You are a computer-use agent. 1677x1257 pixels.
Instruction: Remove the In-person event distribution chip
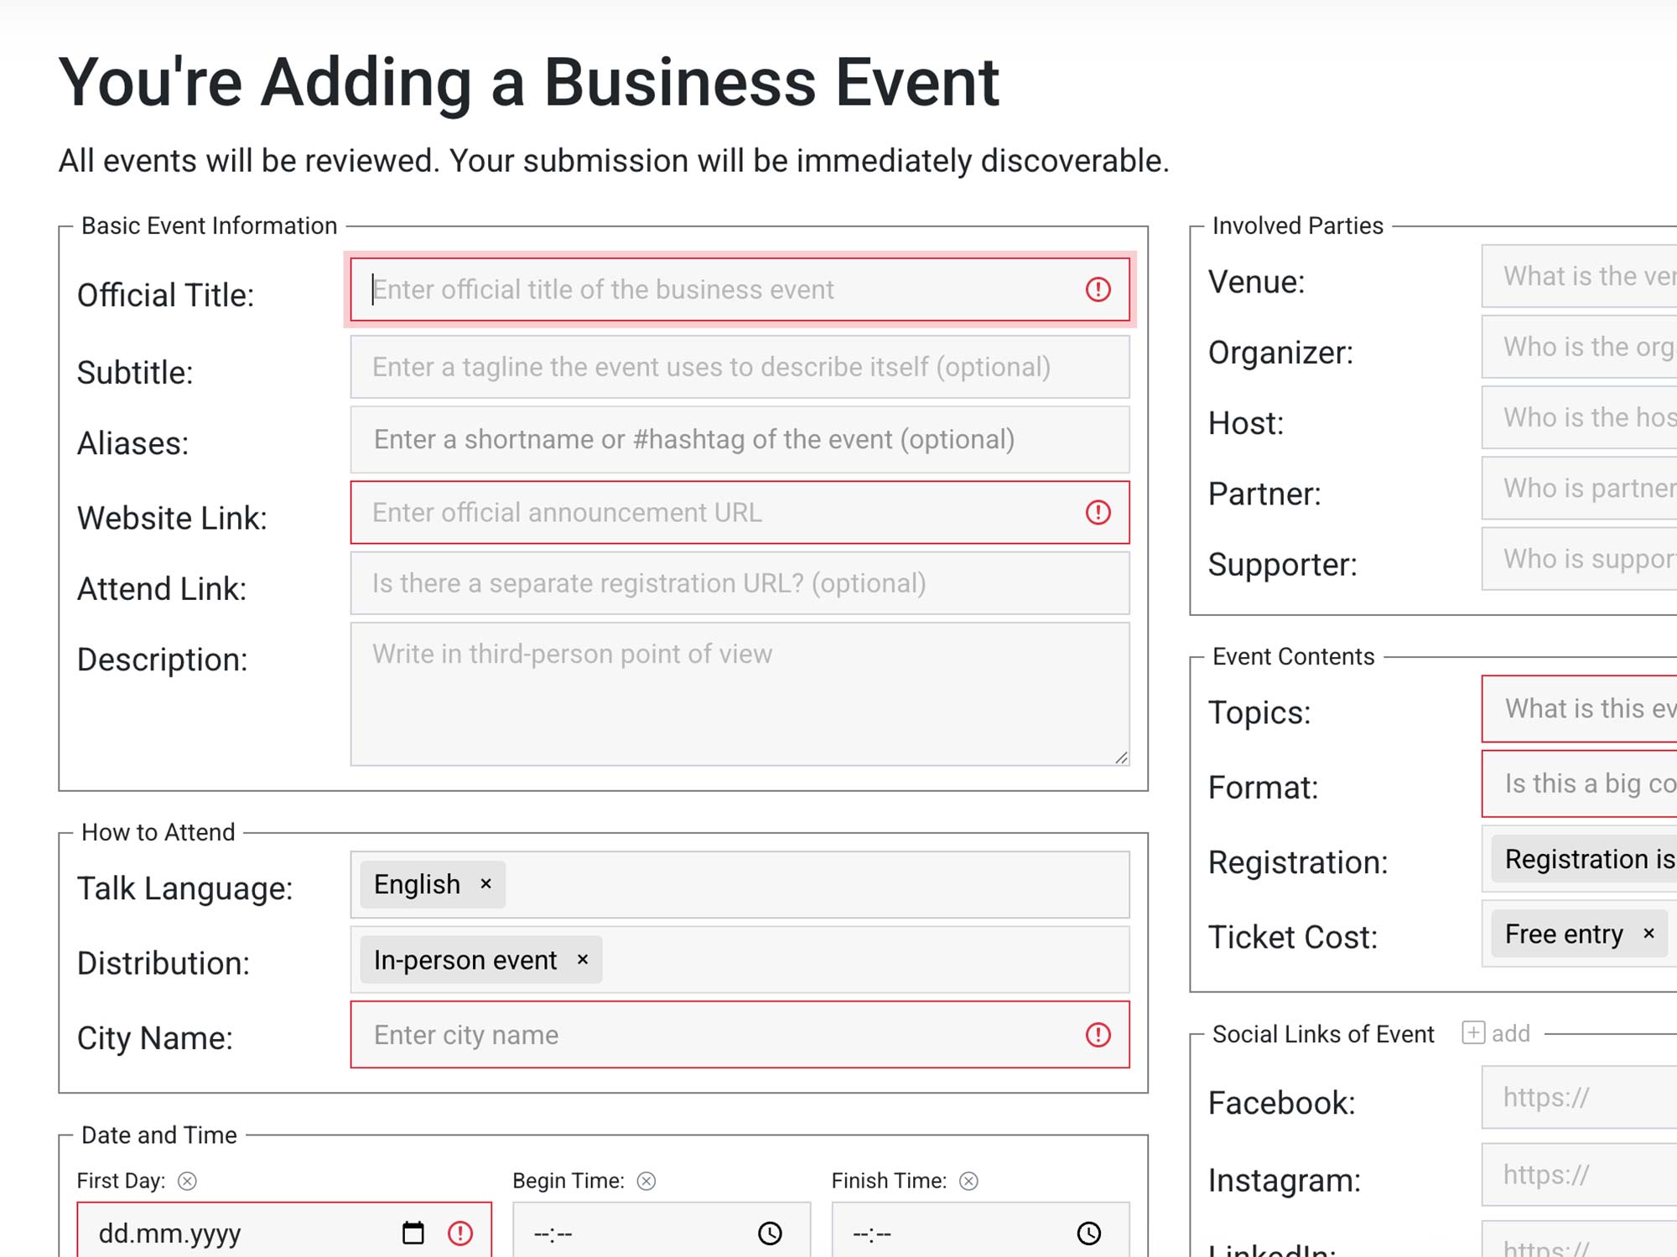coord(582,959)
